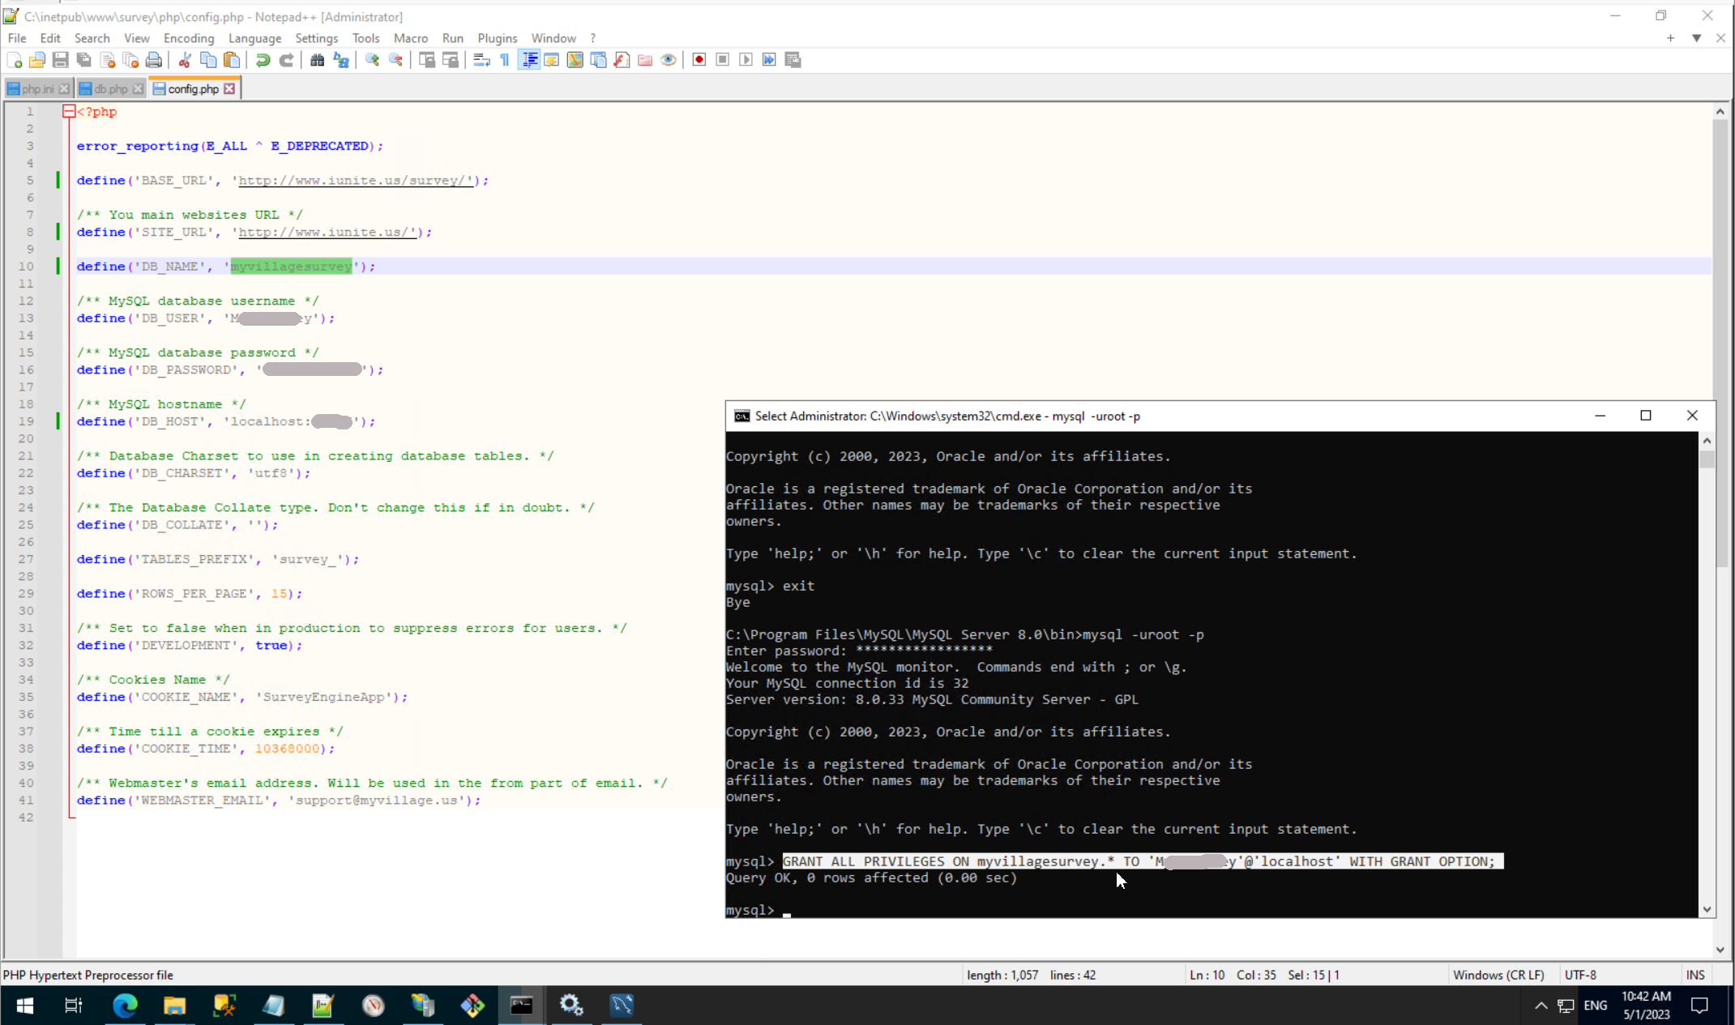Image resolution: width=1735 pixels, height=1025 pixels.
Task: Click the Zoom In magnifier icon
Action: click(372, 60)
